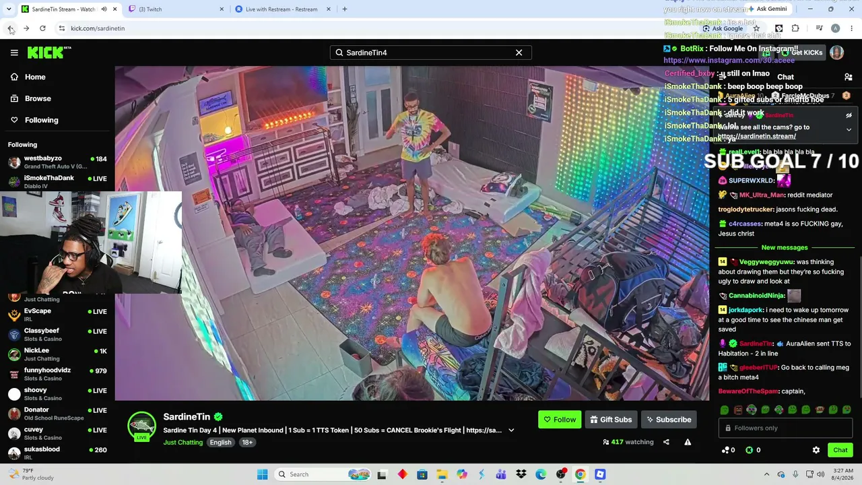Open sukasblood channel in sidebar
The width and height of the screenshot is (862, 485).
point(57,453)
